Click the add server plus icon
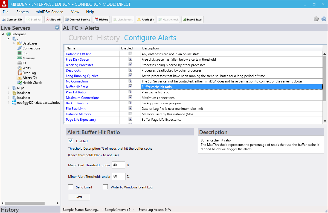The image size is (328, 213). click(x=57, y=27)
